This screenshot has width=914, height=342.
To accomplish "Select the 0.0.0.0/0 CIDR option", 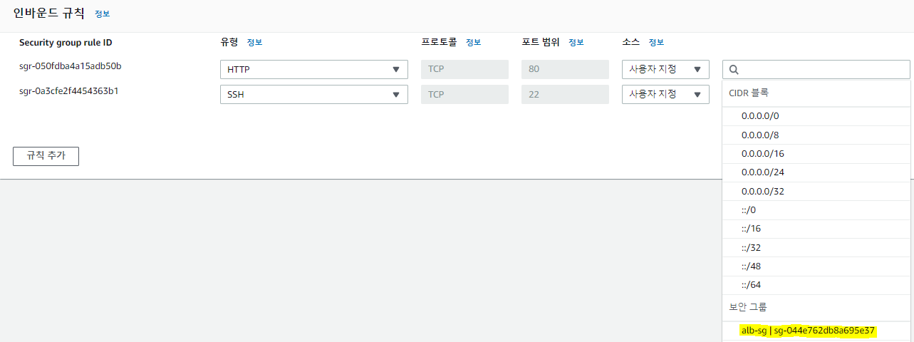I will tap(755, 115).
